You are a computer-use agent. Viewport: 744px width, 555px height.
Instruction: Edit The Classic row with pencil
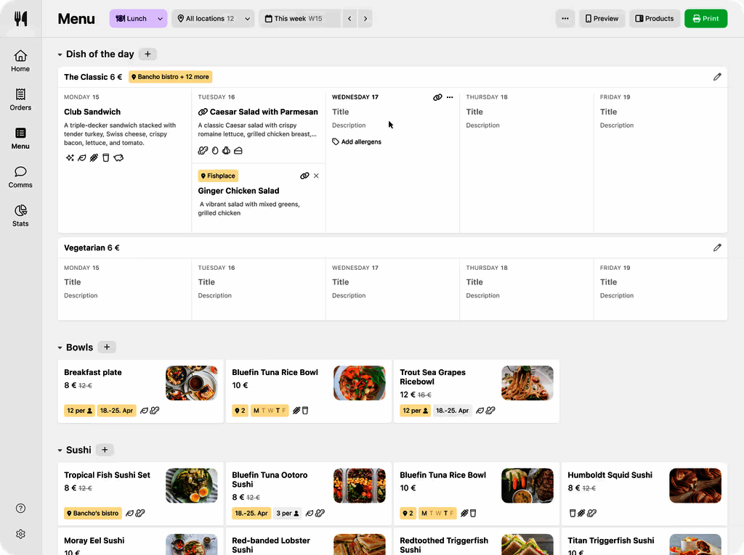[717, 77]
